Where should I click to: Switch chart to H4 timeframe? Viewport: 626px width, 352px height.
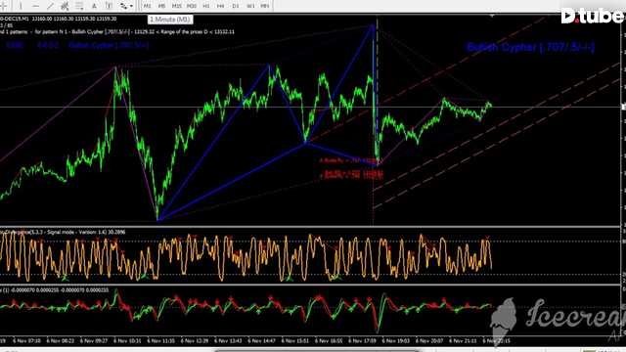coord(220,6)
